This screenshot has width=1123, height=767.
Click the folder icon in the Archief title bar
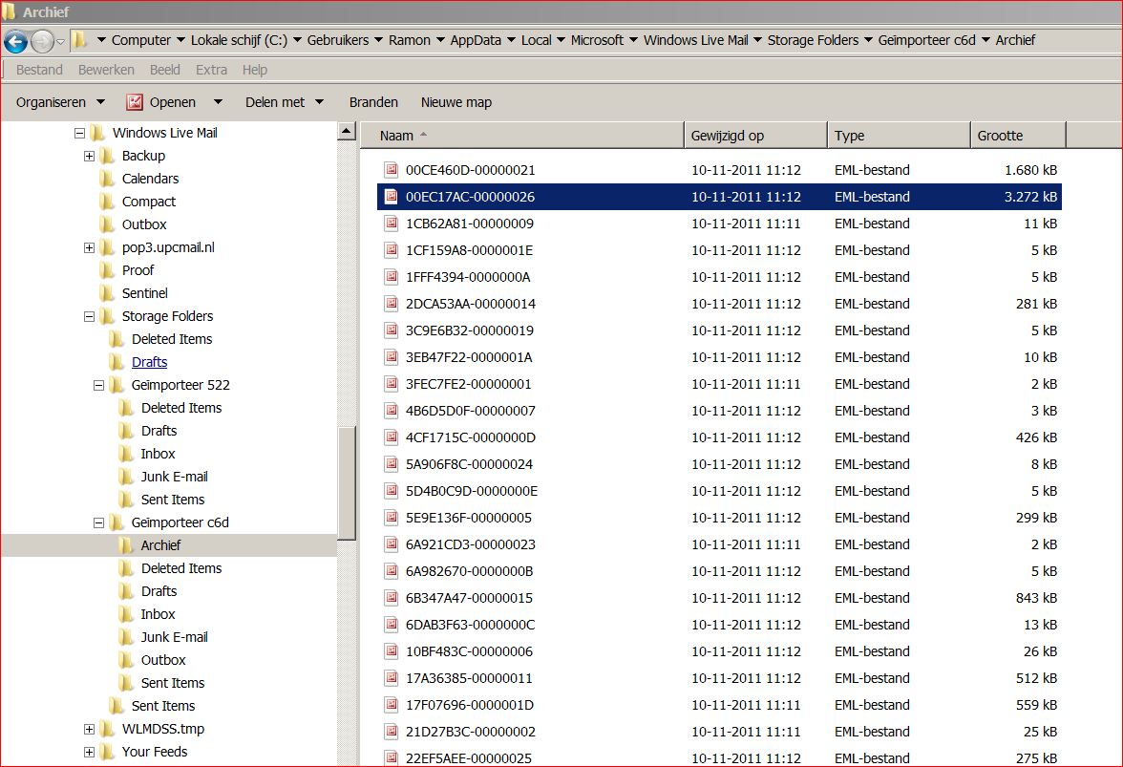(x=10, y=11)
